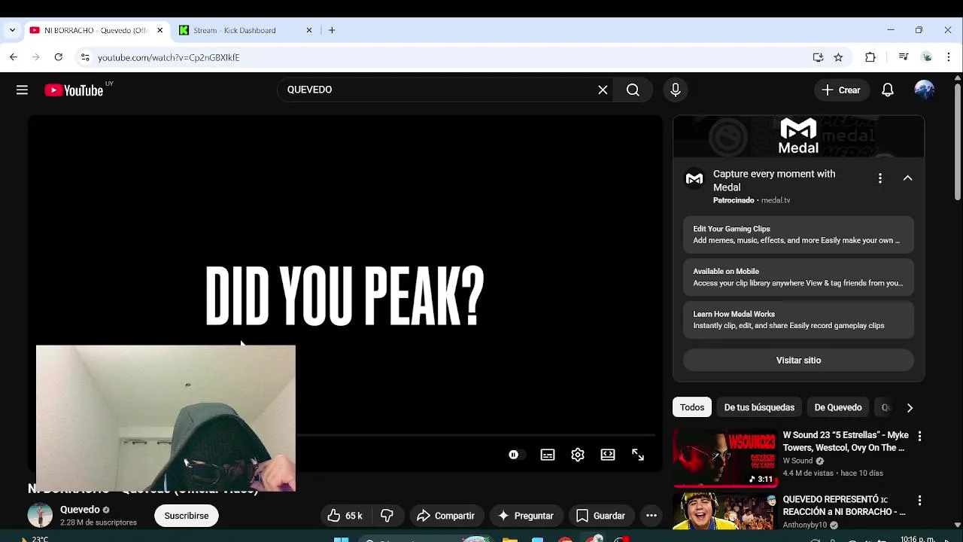The width and height of the screenshot is (963, 542).
Task: Close the Stream - Kick Dashboard tab
Action: (x=309, y=30)
